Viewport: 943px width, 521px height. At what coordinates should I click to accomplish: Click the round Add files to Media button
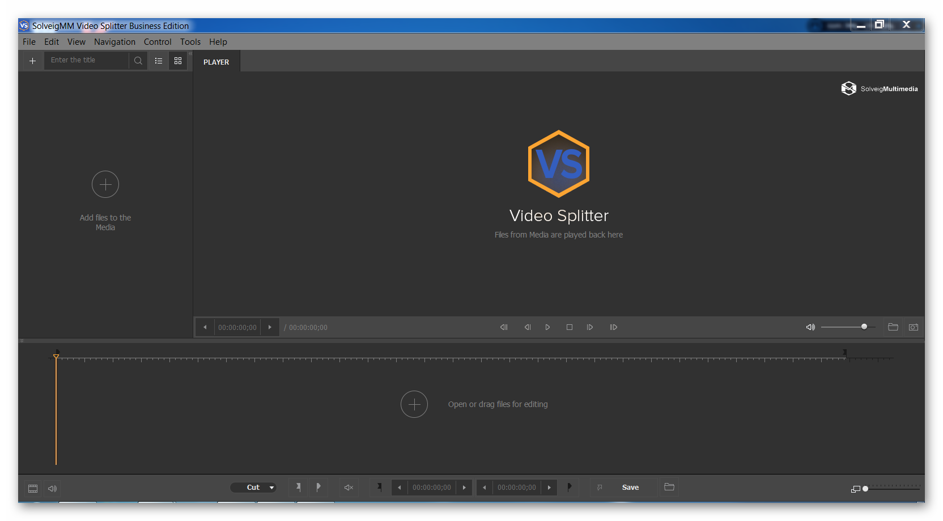105,184
